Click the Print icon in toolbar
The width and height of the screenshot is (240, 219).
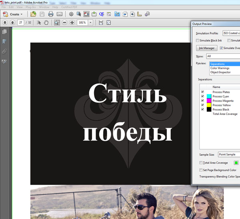tap(51, 14)
